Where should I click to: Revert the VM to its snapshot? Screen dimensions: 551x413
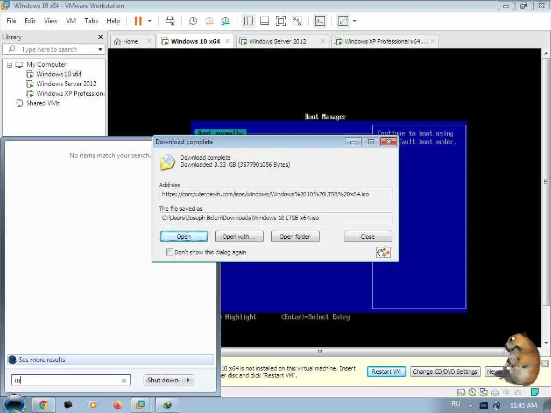(209, 21)
